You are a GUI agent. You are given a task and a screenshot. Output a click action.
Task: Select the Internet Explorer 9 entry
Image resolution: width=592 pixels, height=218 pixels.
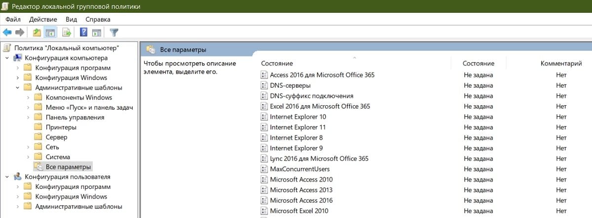pos(296,148)
